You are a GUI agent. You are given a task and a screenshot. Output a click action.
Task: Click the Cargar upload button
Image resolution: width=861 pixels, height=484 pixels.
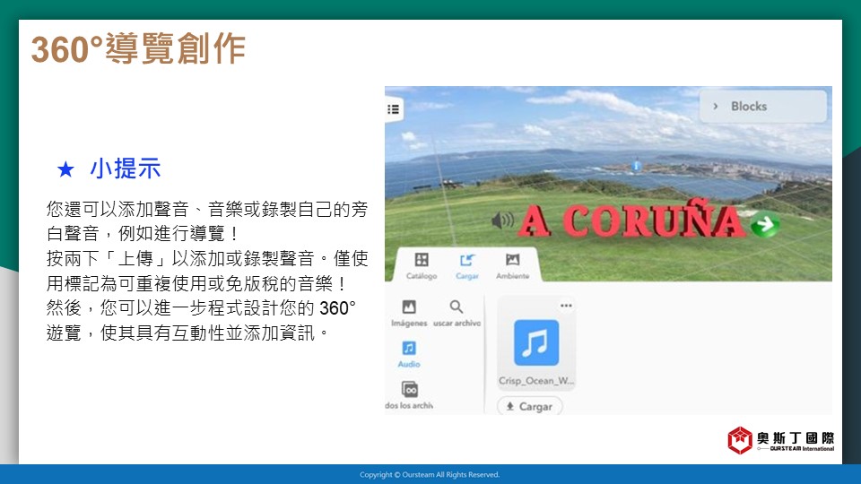coord(530,407)
